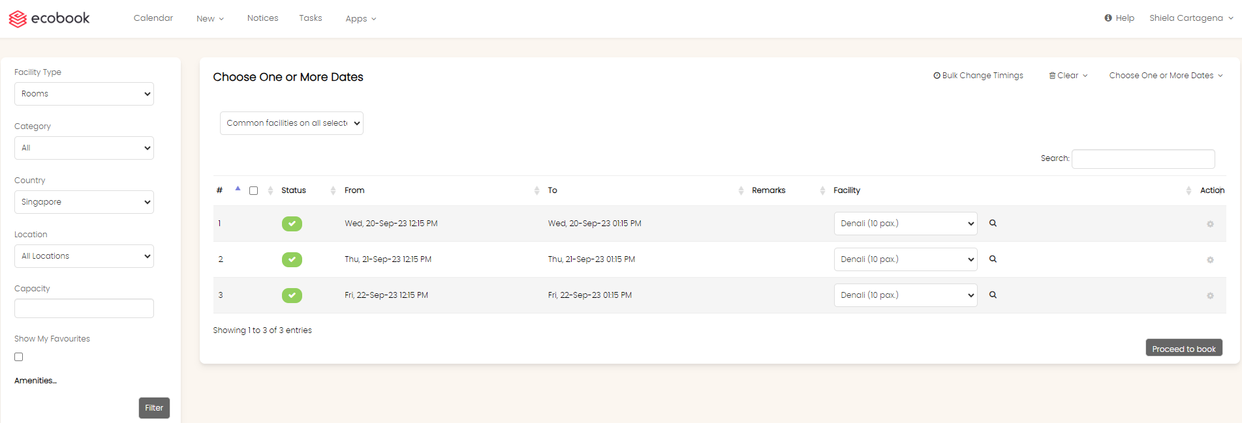Open action gear for Fri 22-Sep row
1242x423 pixels.
tap(1210, 296)
